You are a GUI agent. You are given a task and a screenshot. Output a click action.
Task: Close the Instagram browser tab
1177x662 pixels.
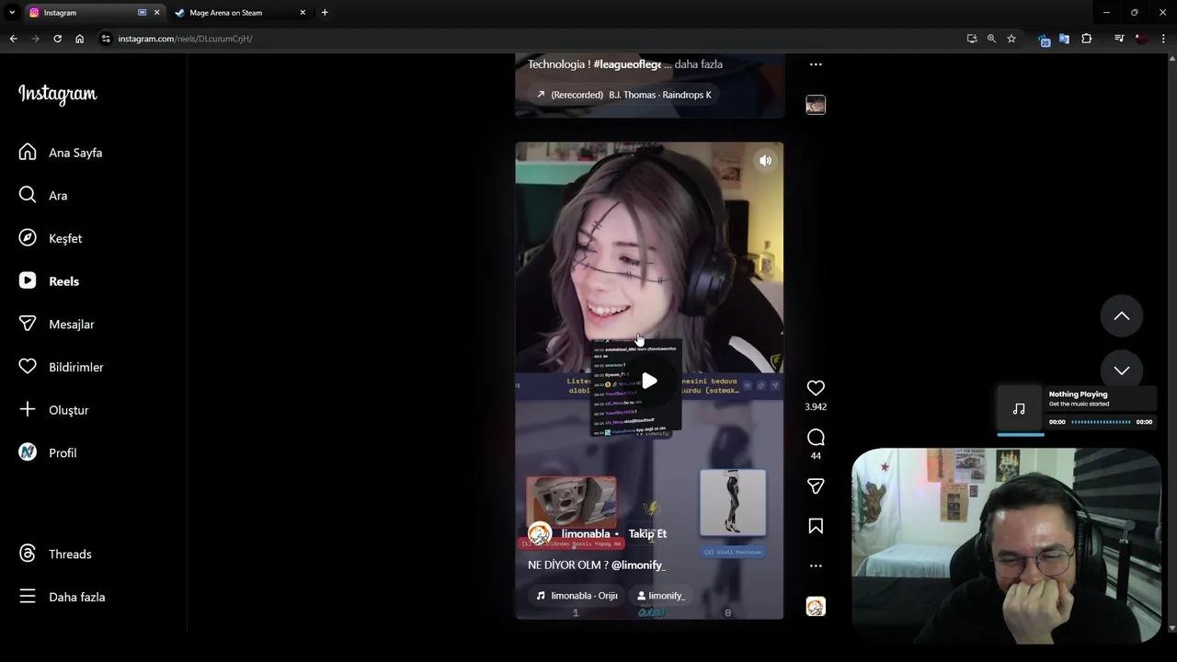click(x=156, y=13)
